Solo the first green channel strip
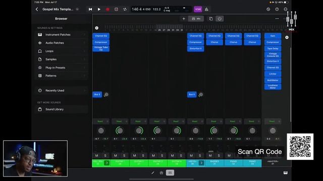 click(x=105, y=156)
